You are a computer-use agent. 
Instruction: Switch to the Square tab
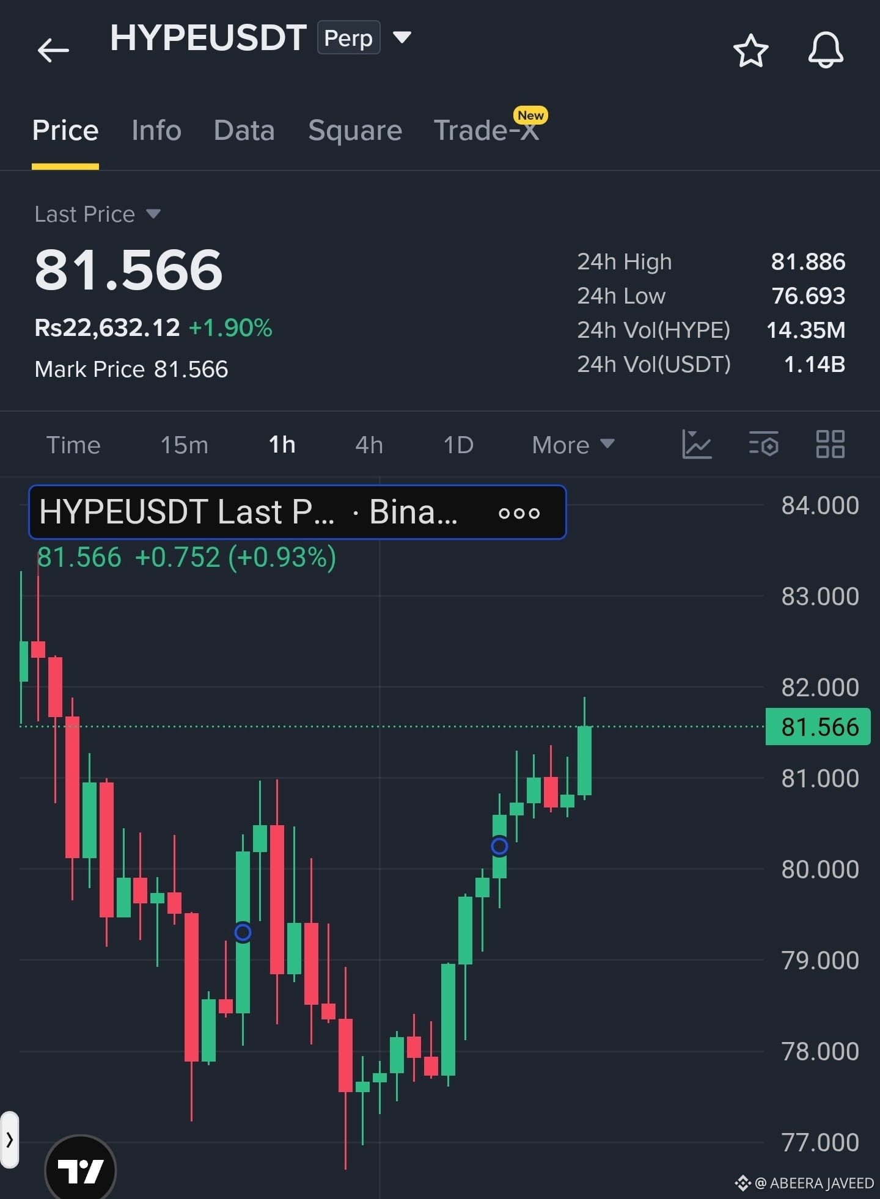[x=355, y=130]
